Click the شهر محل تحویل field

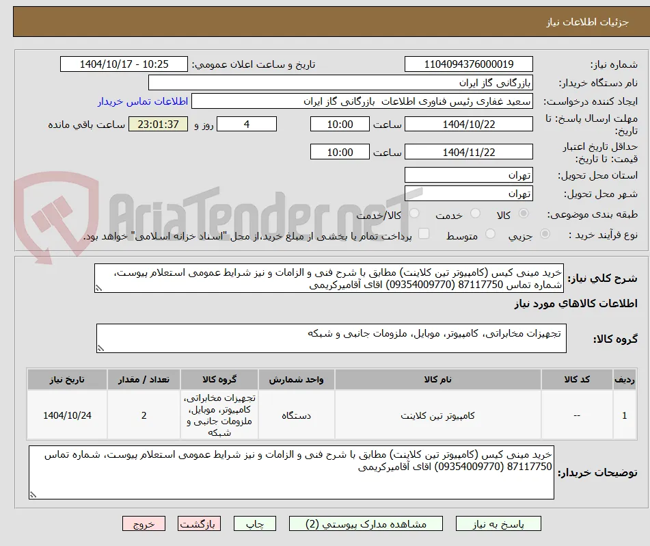point(468,194)
